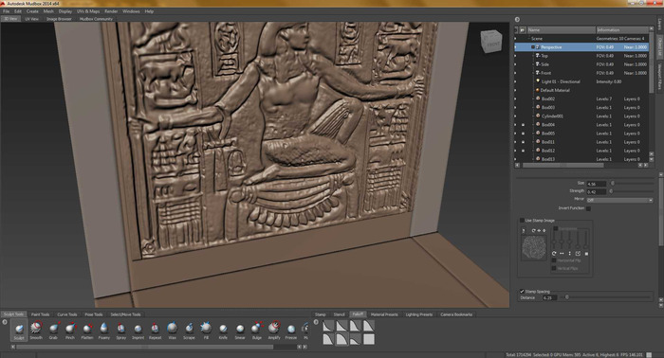664x358 pixels.
Task: Collapse the Scene tree node
Action: click(528, 39)
